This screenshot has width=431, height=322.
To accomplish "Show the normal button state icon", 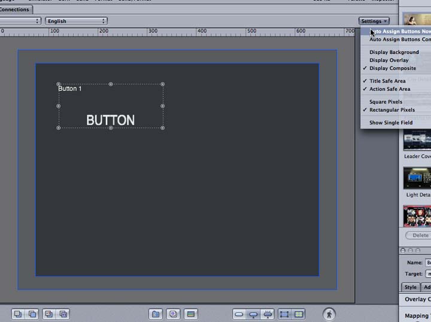I will pyautogui.click(x=239, y=314).
